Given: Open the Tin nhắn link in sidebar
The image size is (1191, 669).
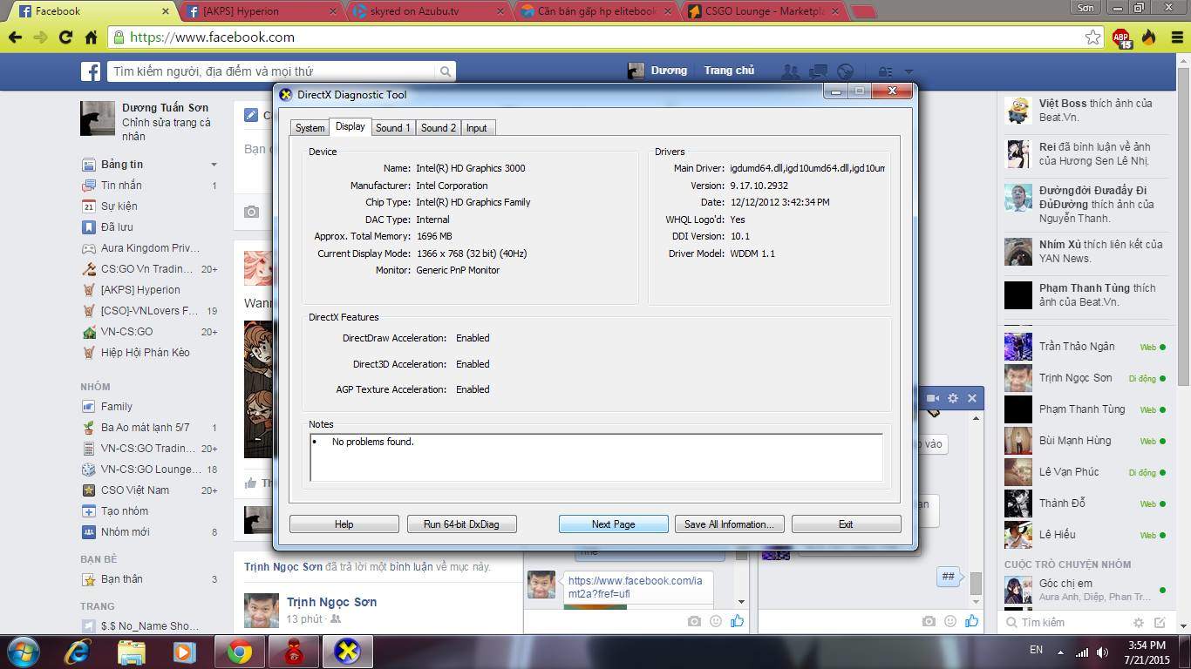Looking at the screenshot, I should [x=121, y=186].
